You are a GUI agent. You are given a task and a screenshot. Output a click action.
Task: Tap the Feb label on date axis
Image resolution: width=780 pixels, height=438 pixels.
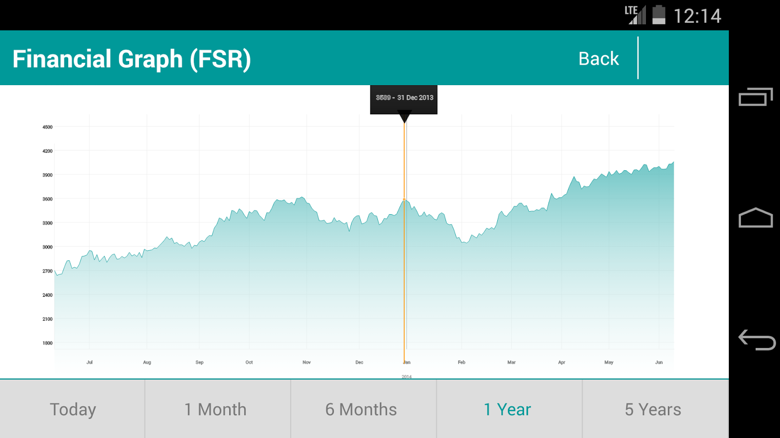(461, 362)
